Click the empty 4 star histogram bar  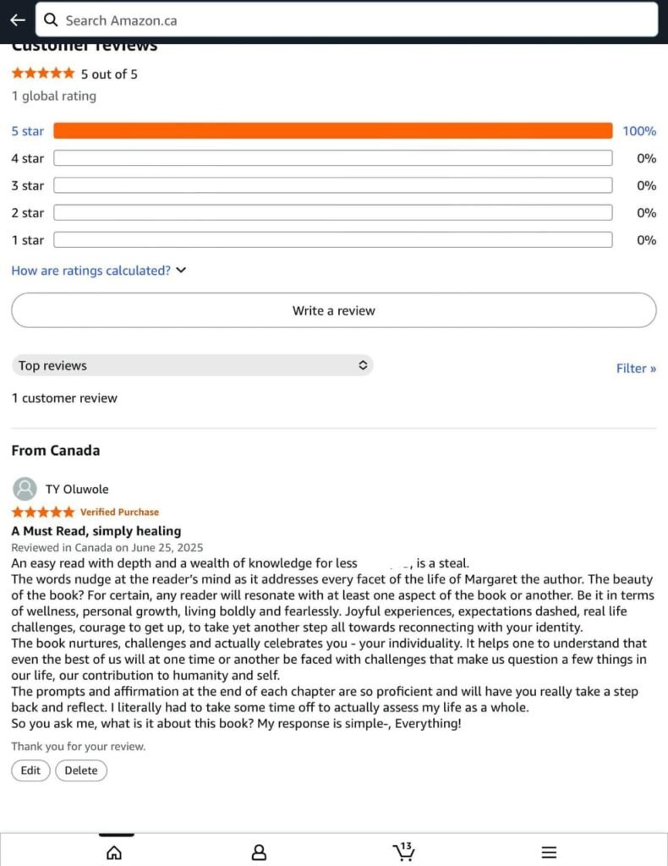click(x=332, y=158)
